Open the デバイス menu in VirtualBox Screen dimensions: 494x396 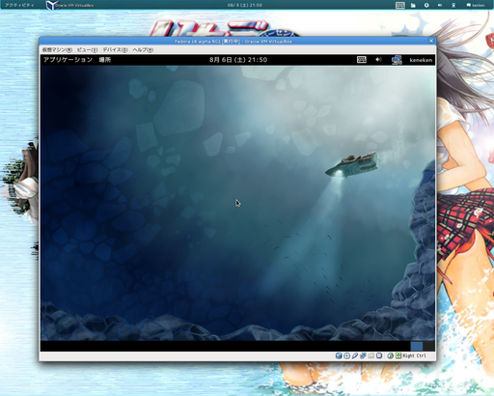(115, 49)
